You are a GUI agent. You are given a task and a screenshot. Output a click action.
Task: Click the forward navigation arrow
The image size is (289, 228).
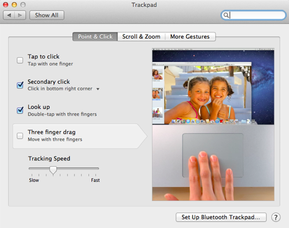point(20,15)
